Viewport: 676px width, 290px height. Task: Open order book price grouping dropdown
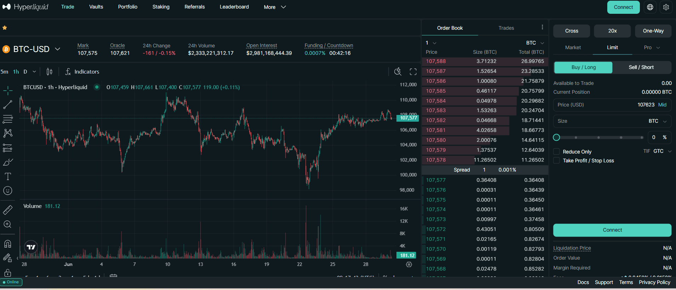click(x=431, y=43)
